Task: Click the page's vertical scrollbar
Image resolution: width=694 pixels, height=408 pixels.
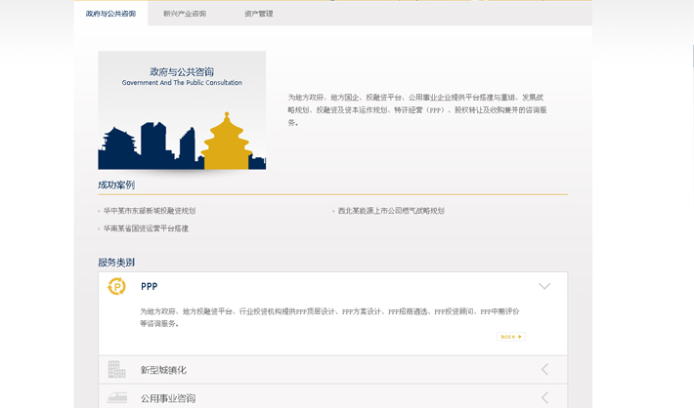Action: point(693,56)
